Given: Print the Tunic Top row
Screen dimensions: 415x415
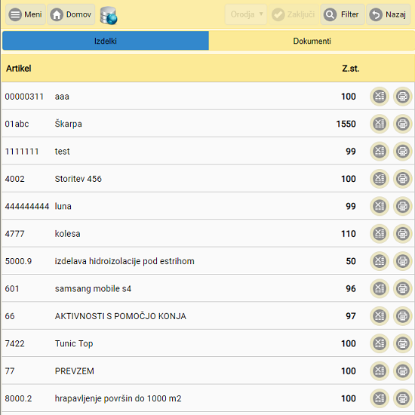Looking at the screenshot, I should tap(403, 343).
